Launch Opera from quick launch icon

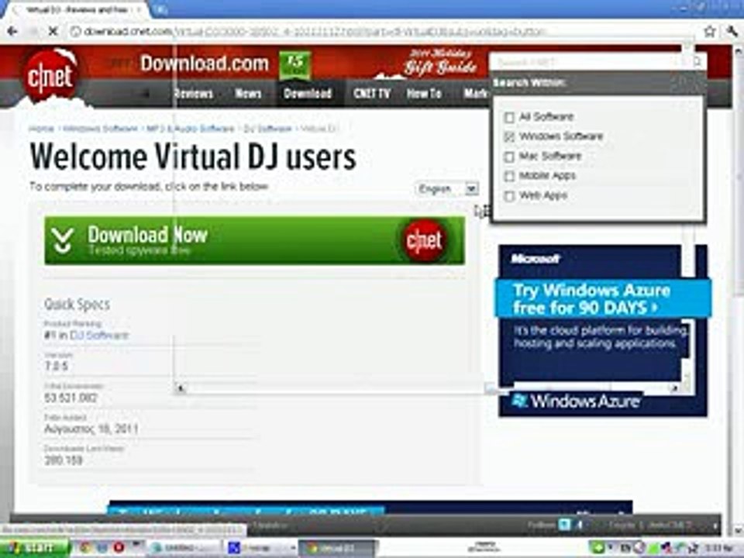[x=119, y=548]
